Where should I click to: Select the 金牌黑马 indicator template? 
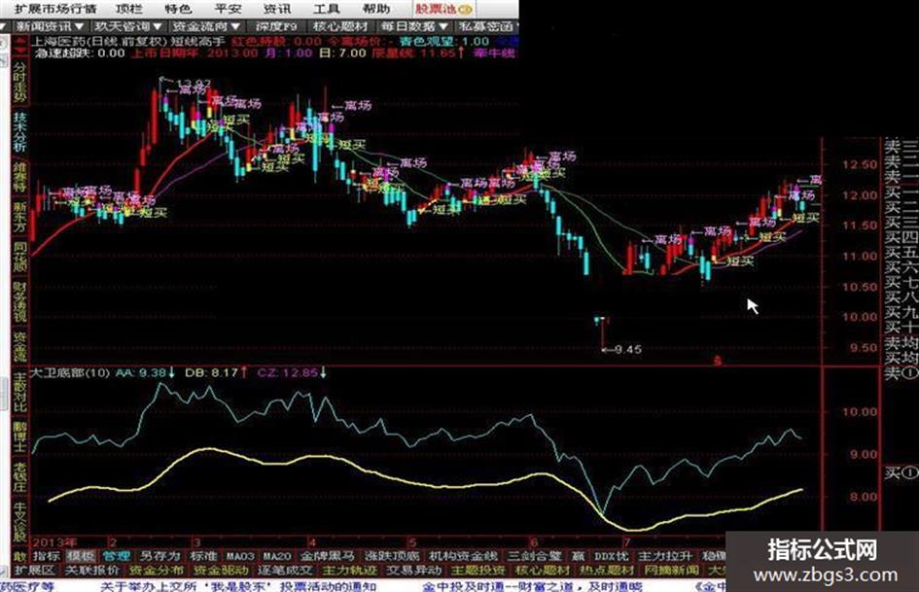pyautogui.click(x=327, y=556)
